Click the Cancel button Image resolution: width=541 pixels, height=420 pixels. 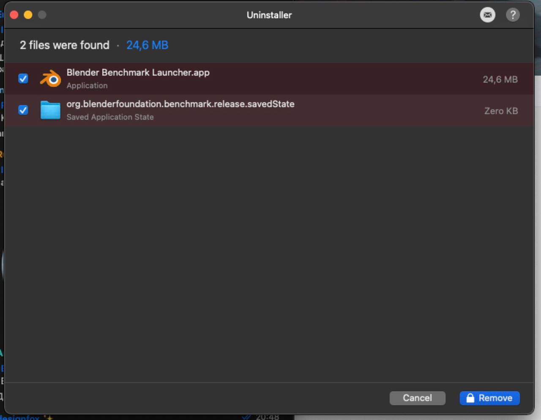point(417,398)
